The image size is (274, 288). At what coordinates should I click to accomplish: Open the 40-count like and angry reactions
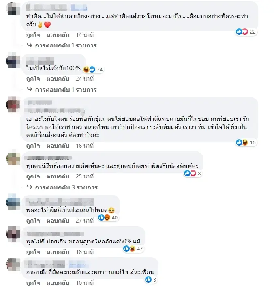pos(108,218)
